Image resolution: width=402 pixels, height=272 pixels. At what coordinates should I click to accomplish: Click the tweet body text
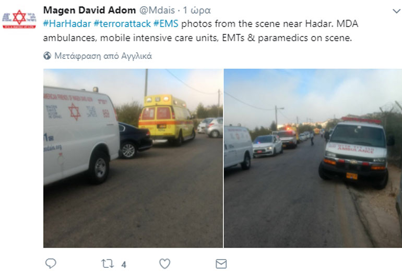click(200, 31)
